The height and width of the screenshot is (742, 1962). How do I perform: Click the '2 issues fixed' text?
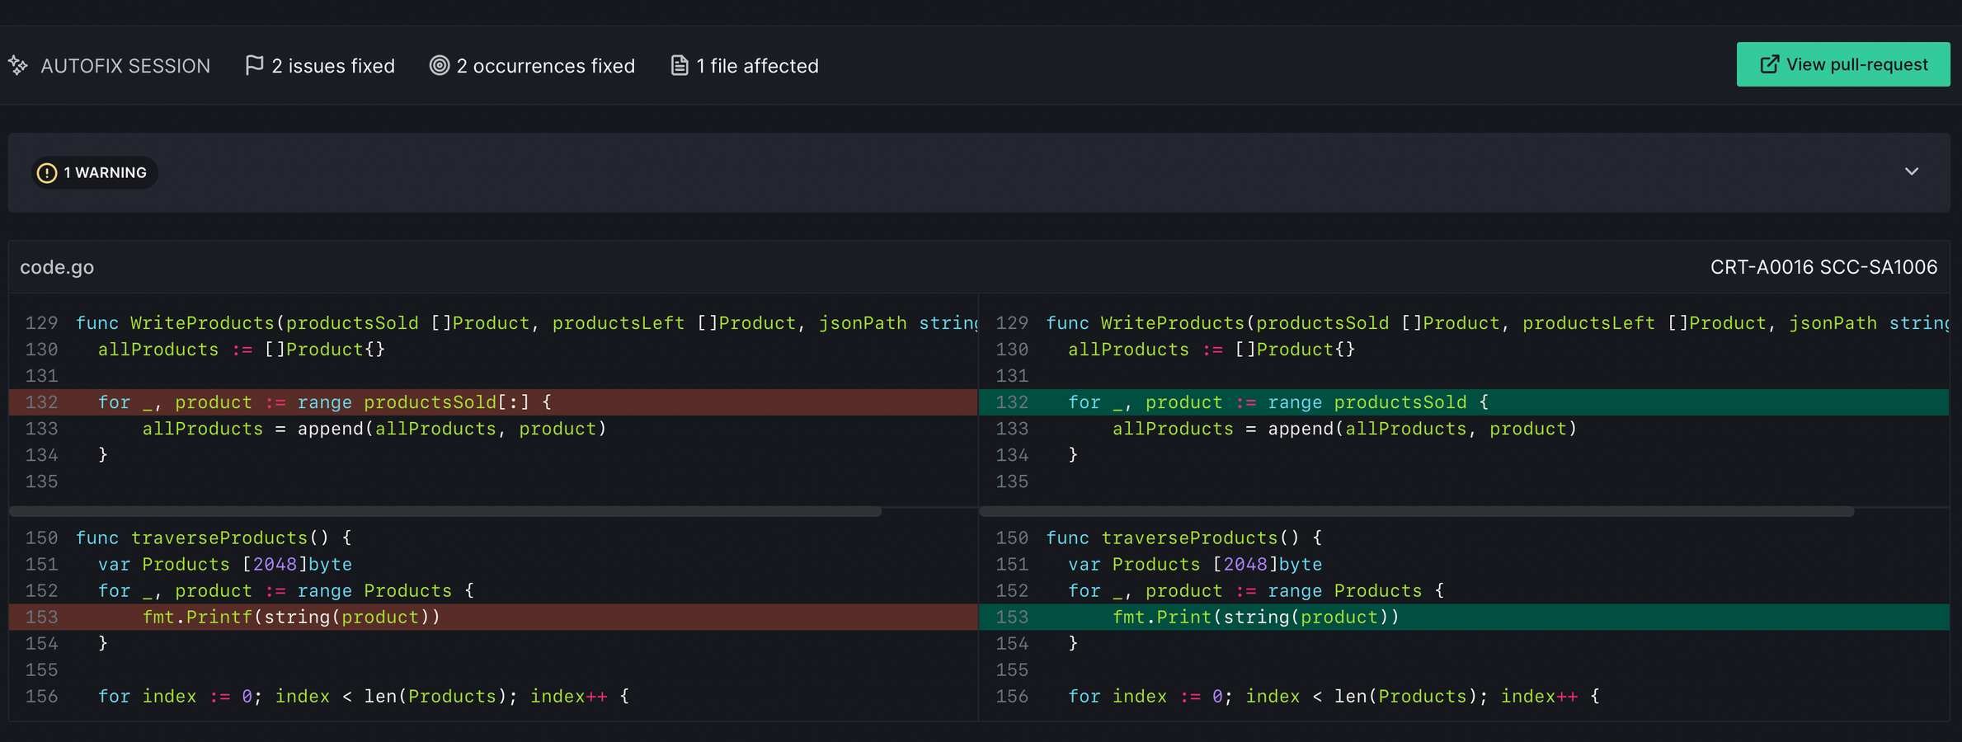point(333,66)
